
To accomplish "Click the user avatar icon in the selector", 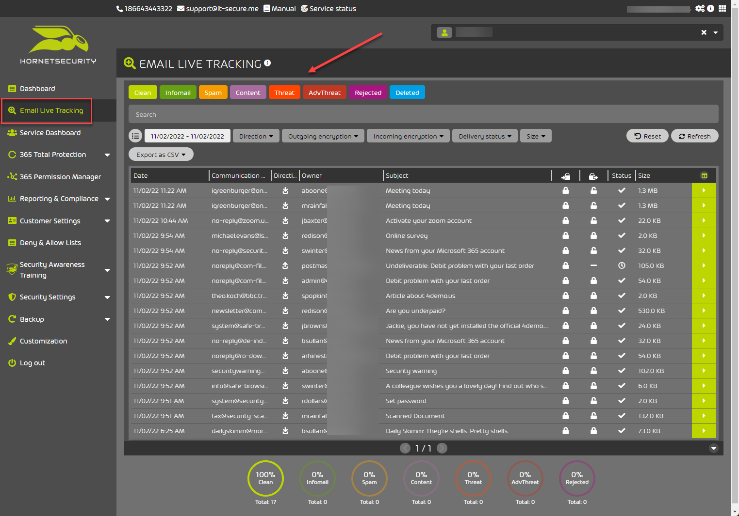I will pyautogui.click(x=444, y=32).
